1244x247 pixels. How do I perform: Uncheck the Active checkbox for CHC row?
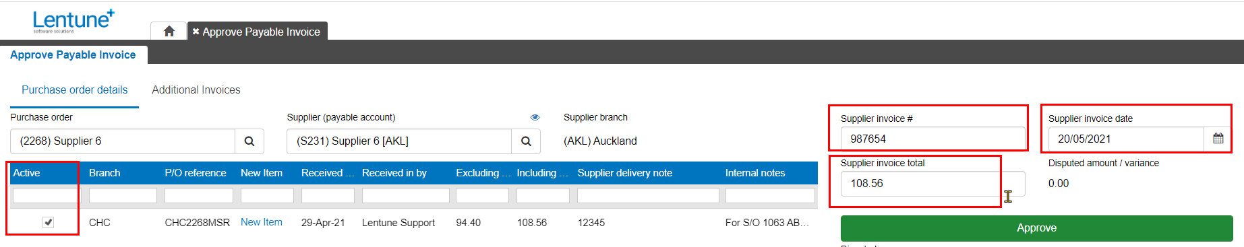(48, 222)
